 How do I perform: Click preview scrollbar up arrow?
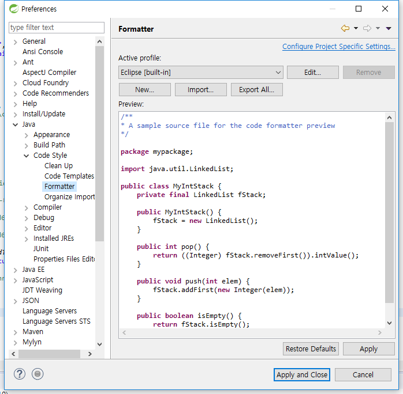[389, 118]
